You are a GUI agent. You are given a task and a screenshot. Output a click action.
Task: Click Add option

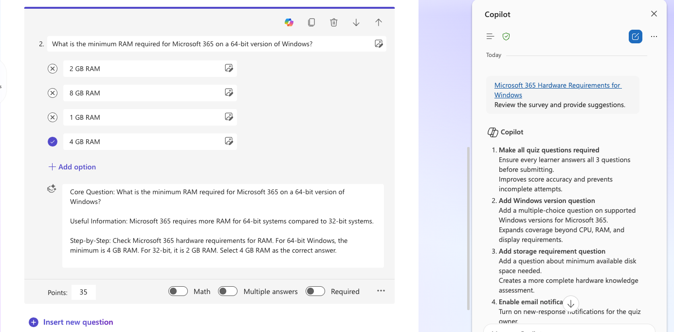[72, 167]
